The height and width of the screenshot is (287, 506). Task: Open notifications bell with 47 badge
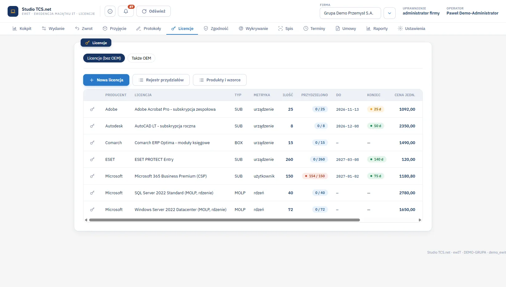[x=126, y=11]
